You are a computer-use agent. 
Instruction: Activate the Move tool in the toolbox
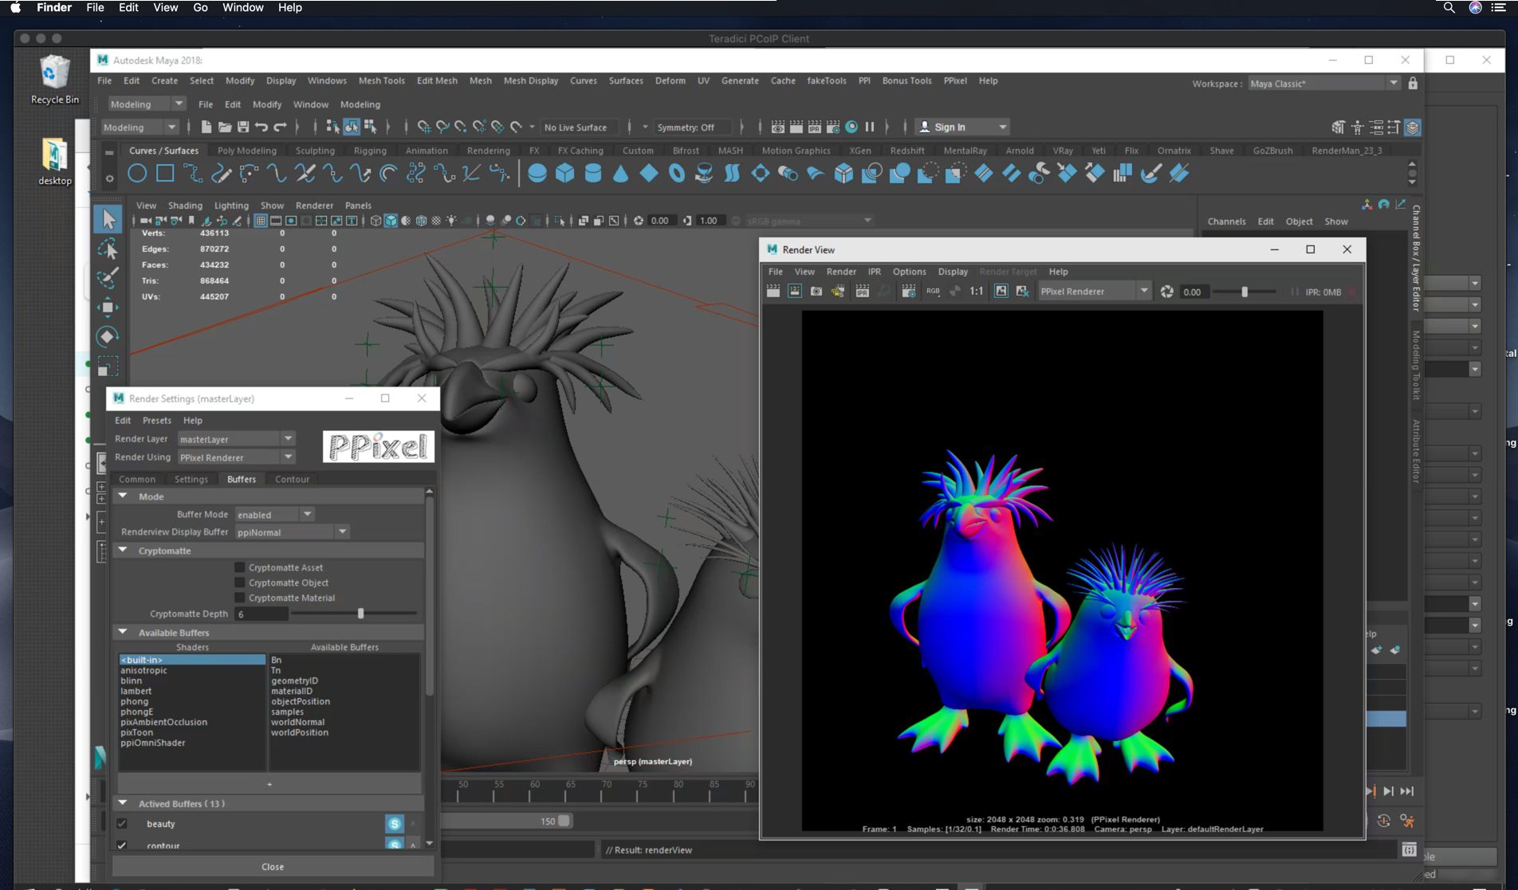pyautogui.click(x=108, y=308)
